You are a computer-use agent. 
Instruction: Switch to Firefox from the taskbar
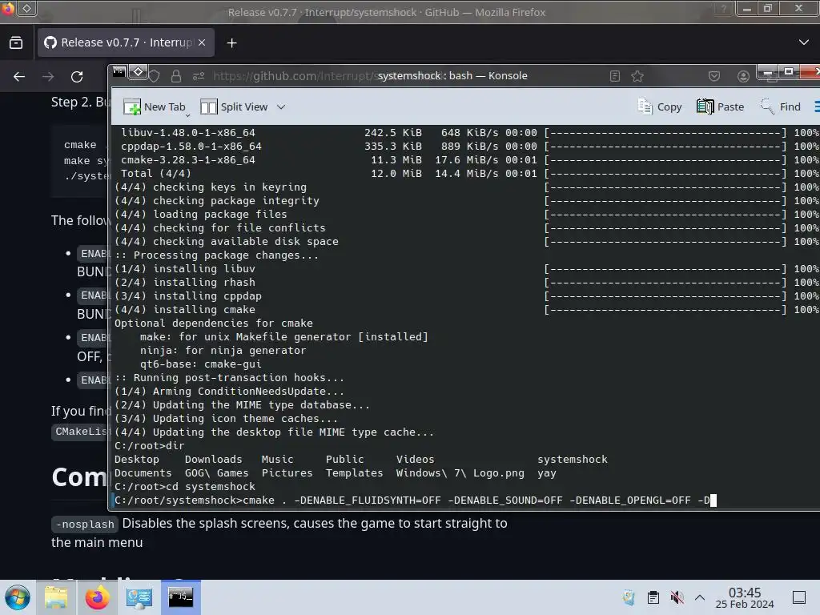[97, 597]
